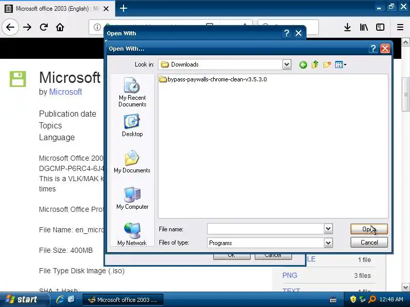The height and width of the screenshot is (307, 410).
Task: Focus the File name input field
Action: [265, 229]
